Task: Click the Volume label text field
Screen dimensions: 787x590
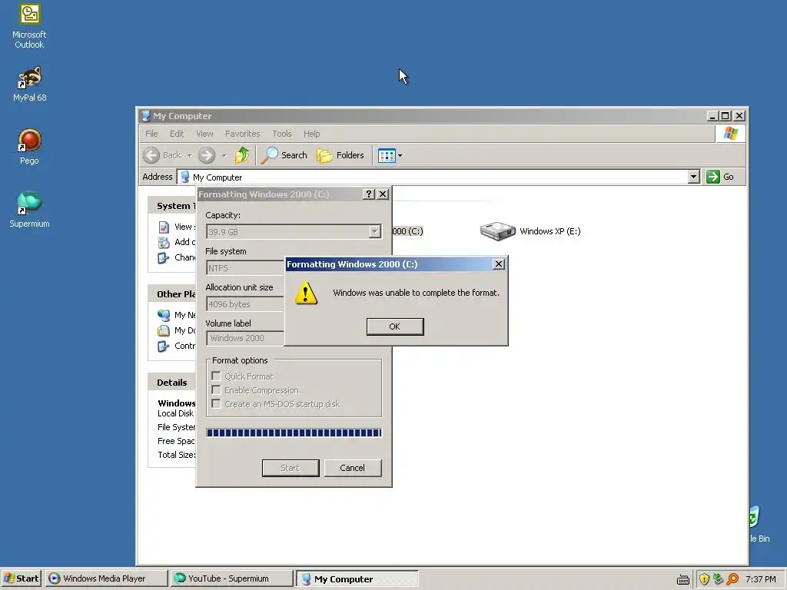Action: 245,338
